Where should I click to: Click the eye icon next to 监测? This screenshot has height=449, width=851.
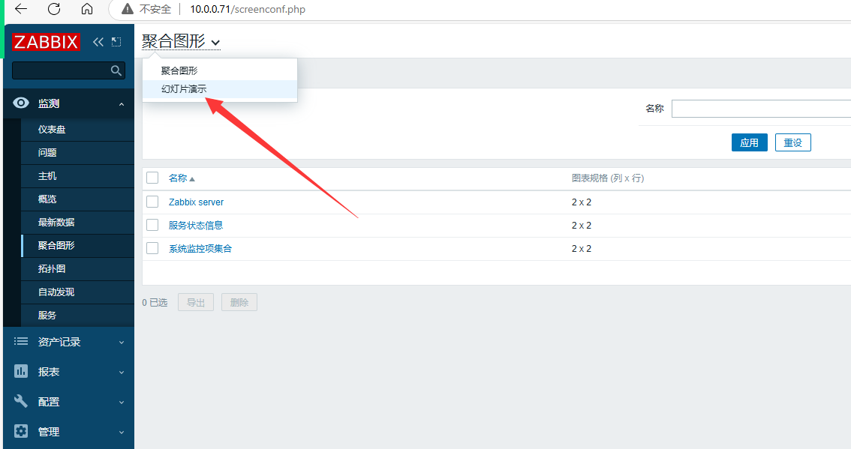21,103
